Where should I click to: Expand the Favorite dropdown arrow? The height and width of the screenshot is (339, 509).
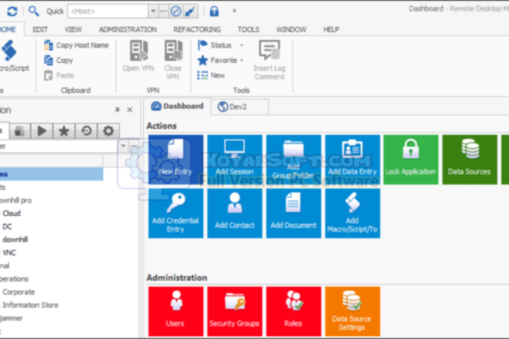tap(242, 61)
